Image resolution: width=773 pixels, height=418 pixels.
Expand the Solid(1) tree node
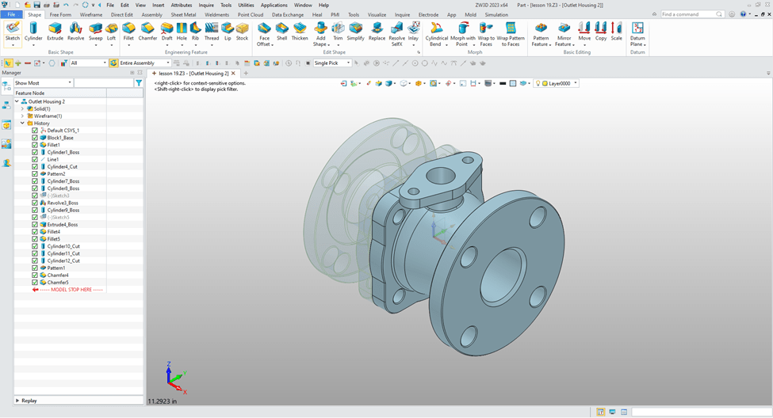[x=22, y=108]
